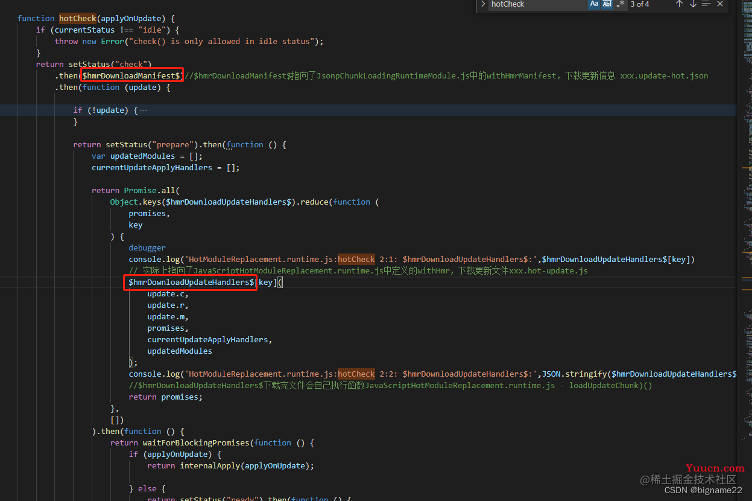This screenshot has width=752, height=501.
Task: Click the '} else {' line
Action: [147, 489]
